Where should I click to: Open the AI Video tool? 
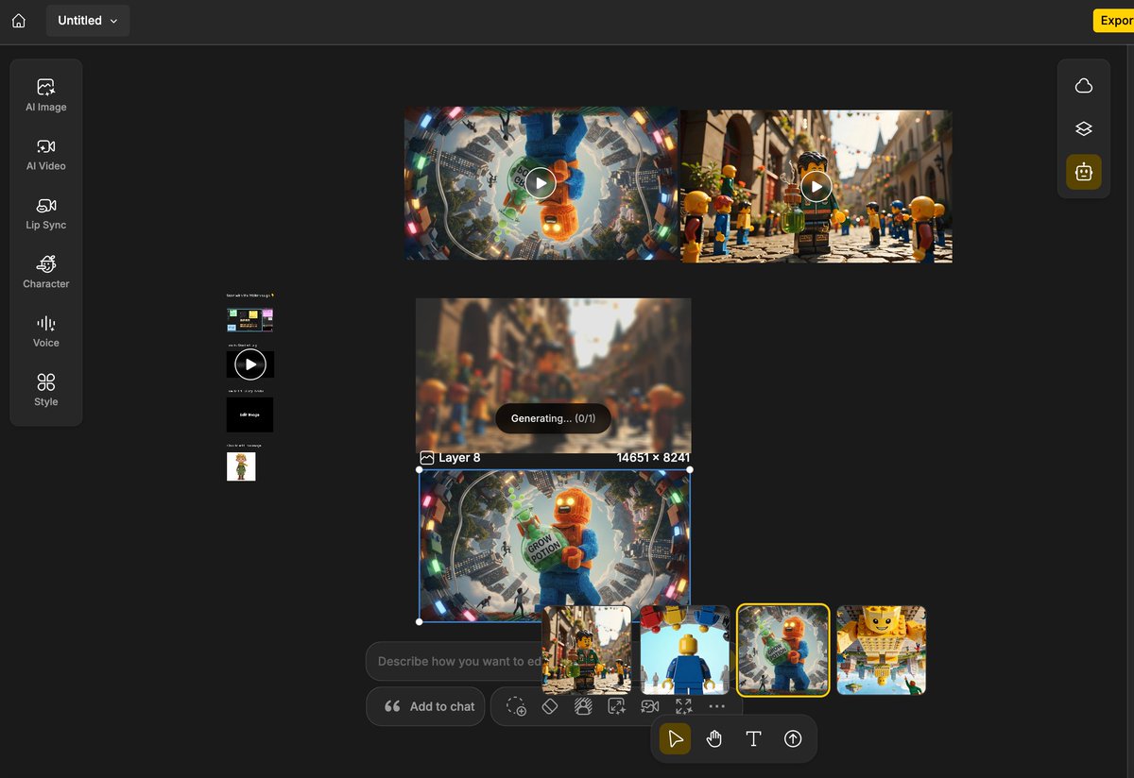[46, 155]
